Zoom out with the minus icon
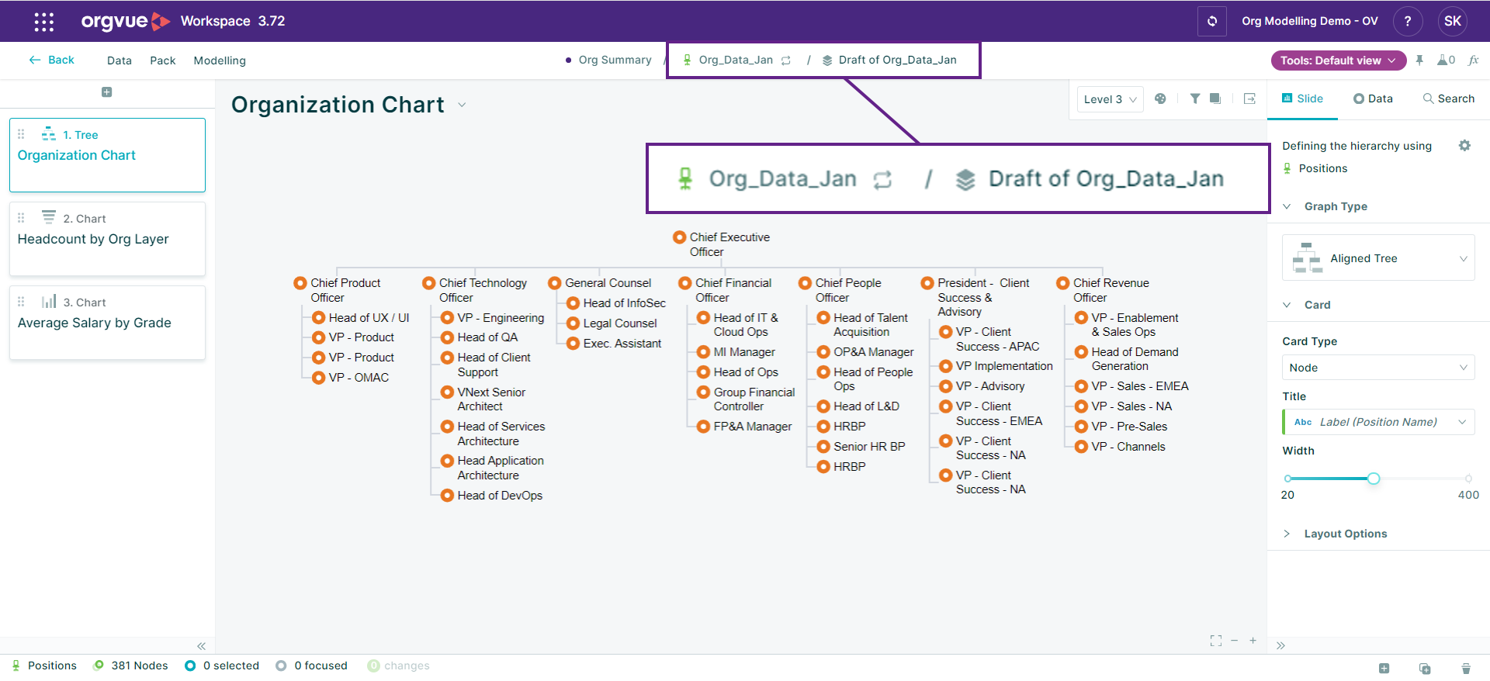This screenshot has width=1490, height=681. (1234, 641)
